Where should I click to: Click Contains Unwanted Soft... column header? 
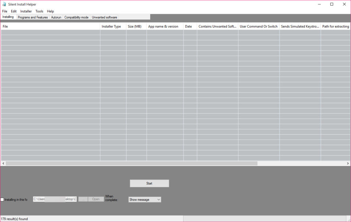click(217, 26)
